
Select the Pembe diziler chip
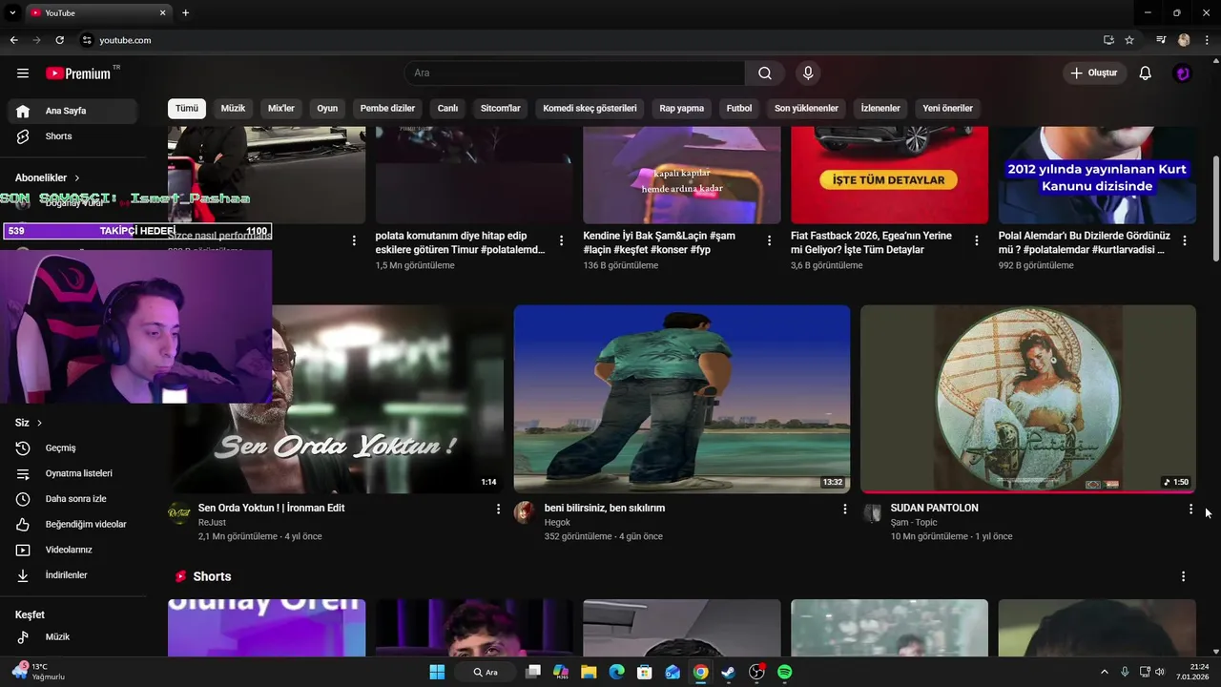[387, 108]
